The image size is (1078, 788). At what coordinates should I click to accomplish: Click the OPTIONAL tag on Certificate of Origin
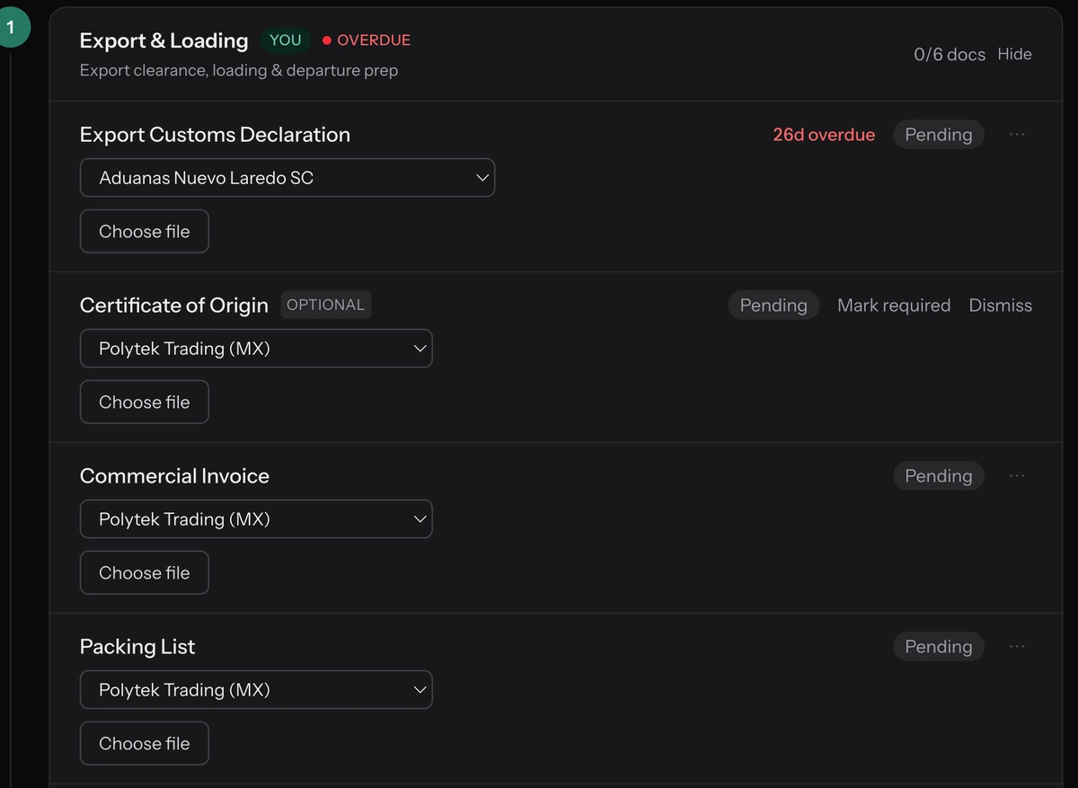[x=325, y=305]
